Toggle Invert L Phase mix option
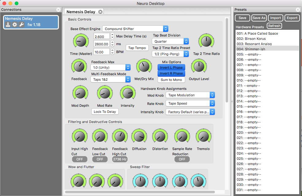The width and height of the screenshot is (302, 196). (171, 67)
